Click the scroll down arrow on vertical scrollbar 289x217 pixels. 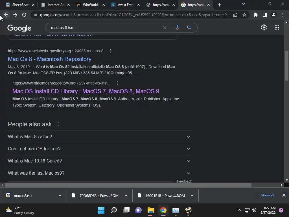[x=287, y=180]
